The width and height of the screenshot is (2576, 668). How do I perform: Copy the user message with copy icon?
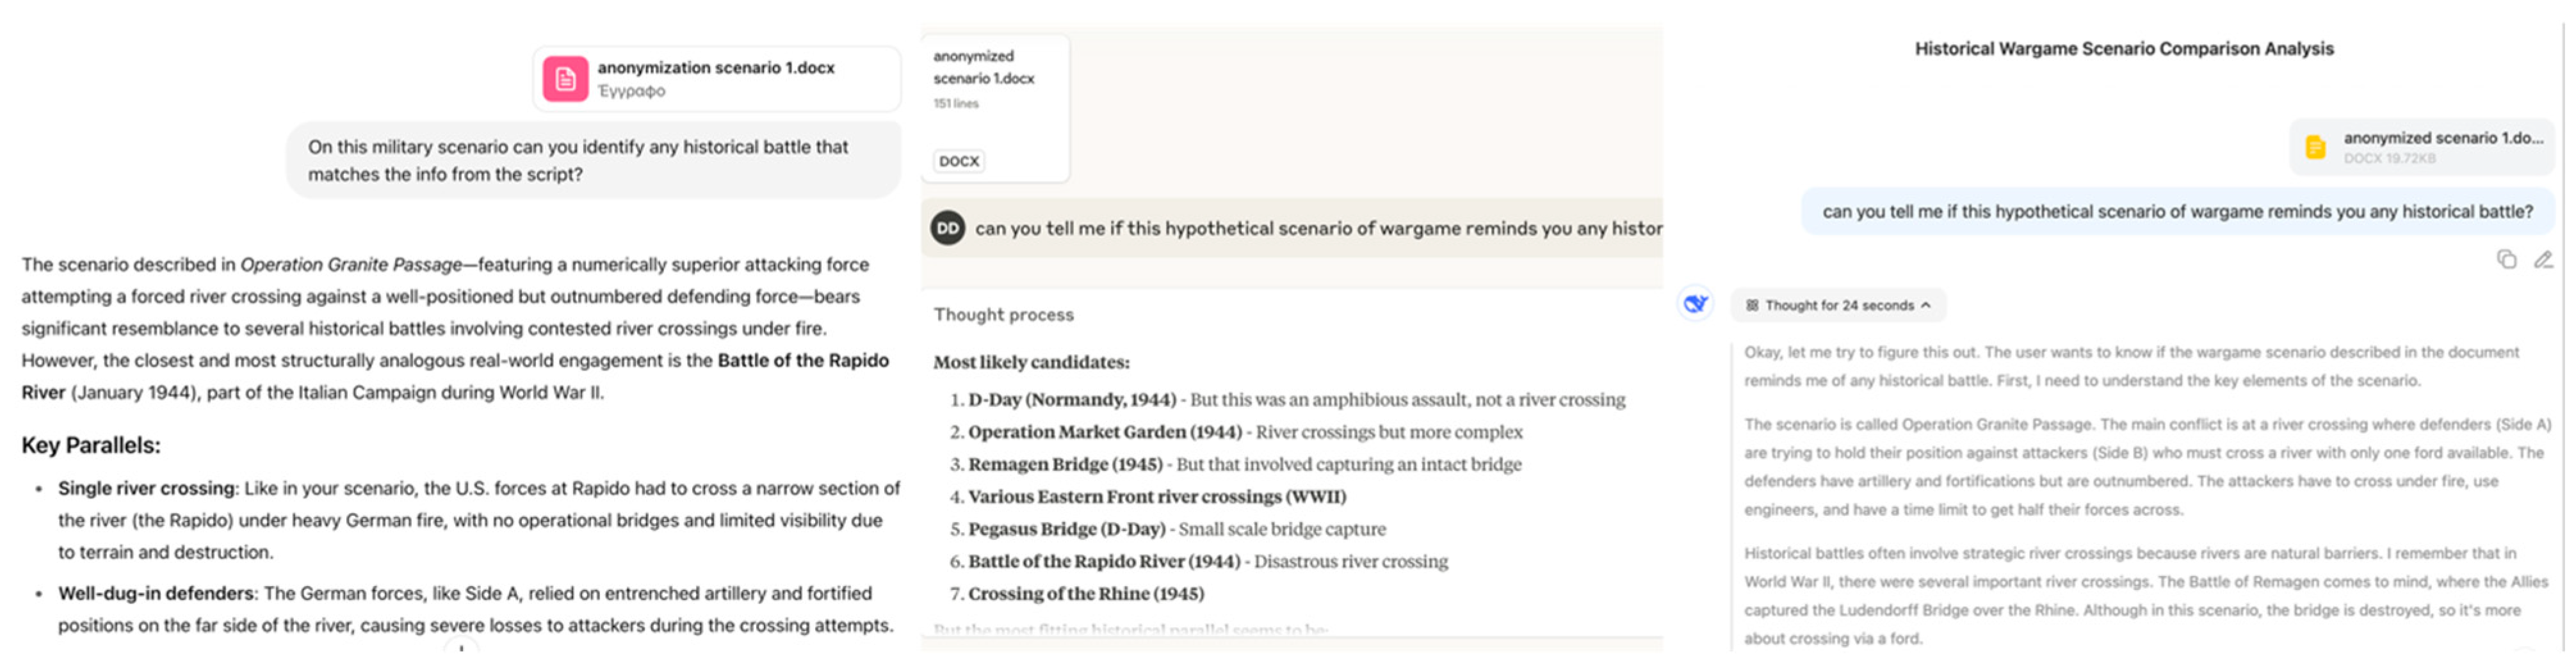click(2506, 260)
